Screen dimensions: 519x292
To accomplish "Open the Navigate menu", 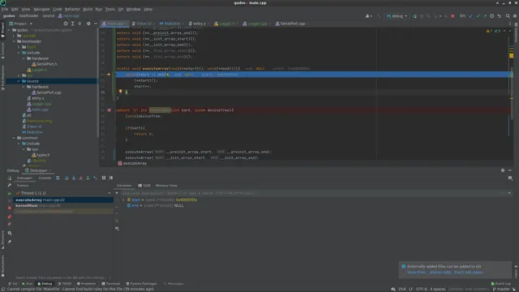I will [41, 9].
